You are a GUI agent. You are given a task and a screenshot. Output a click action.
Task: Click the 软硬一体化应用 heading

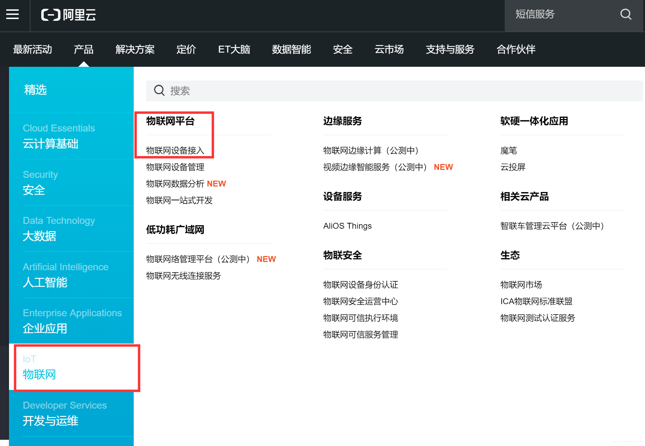pyautogui.click(x=534, y=121)
